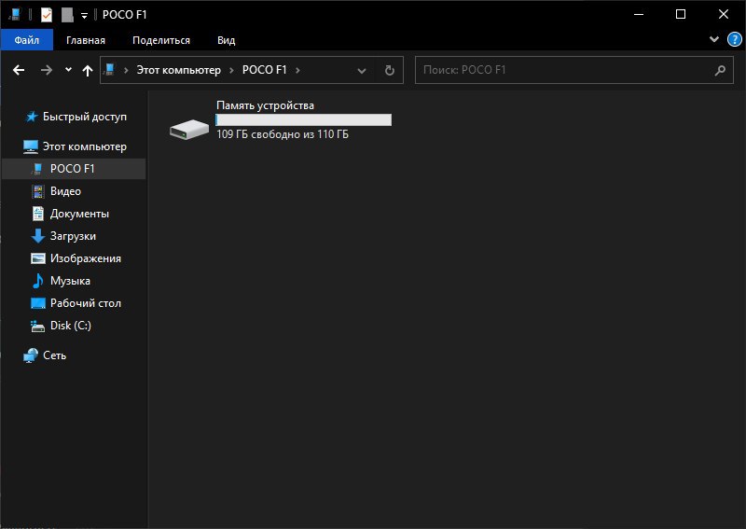Select Быстрый доступ in navigation pane
This screenshot has width=746, height=529.
(x=85, y=117)
